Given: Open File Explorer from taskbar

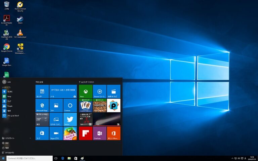Looking at the screenshot, I should [x=69, y=158].
